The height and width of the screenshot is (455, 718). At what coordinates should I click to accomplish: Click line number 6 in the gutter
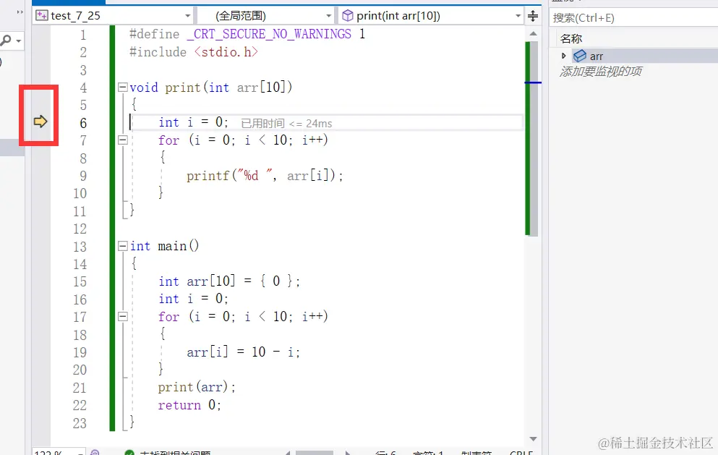pyautogui.click(x=83, y=123)
